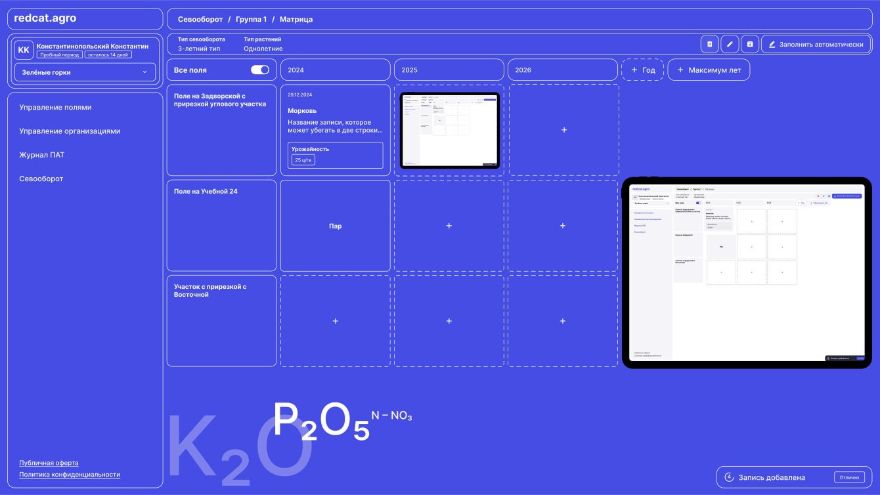This screenshot has height=495, width=880.
Task: Toggle the Все поля switch
Action: pos(260,70)
